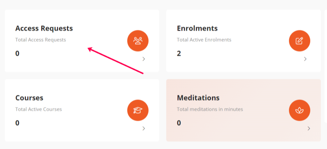Select the Total Access Requests subtitle
327x149 pixels.
pyautogui.click(x=41, y=40)
